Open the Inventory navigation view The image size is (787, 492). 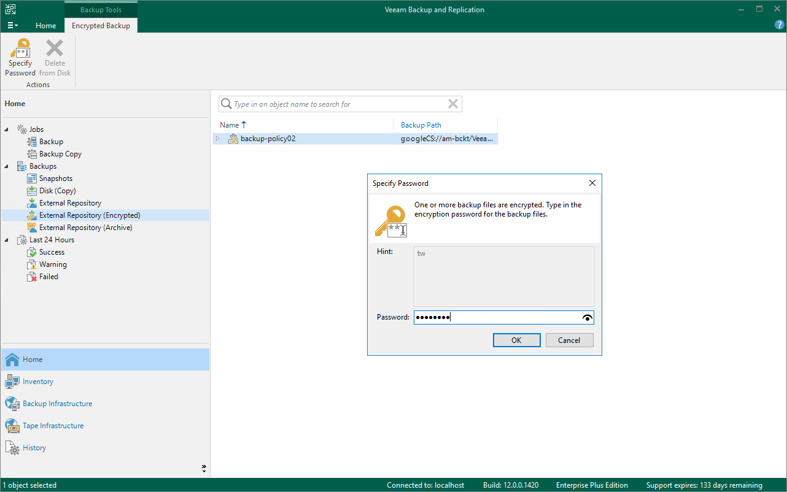point(105,382)
